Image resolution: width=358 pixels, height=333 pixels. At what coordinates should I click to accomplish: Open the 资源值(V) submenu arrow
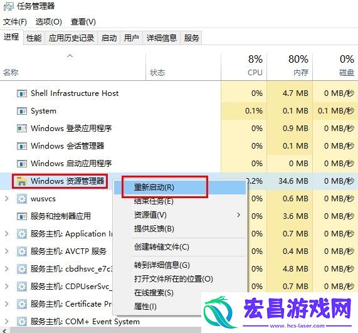[239, 215]
